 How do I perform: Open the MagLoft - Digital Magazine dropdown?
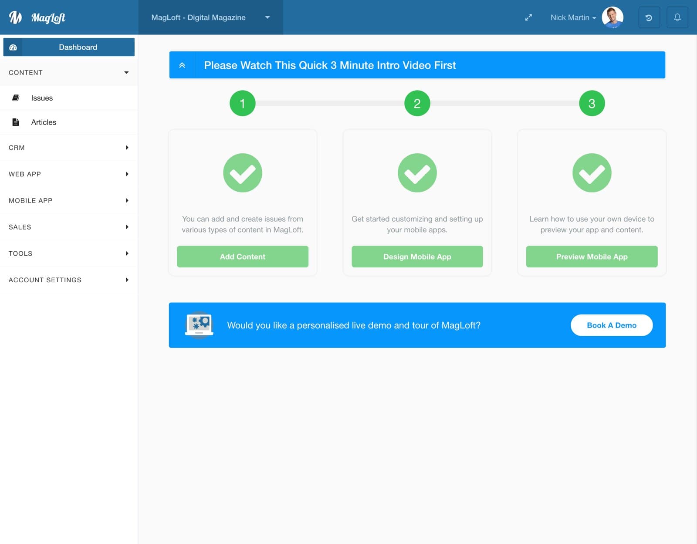click(211, 17)
